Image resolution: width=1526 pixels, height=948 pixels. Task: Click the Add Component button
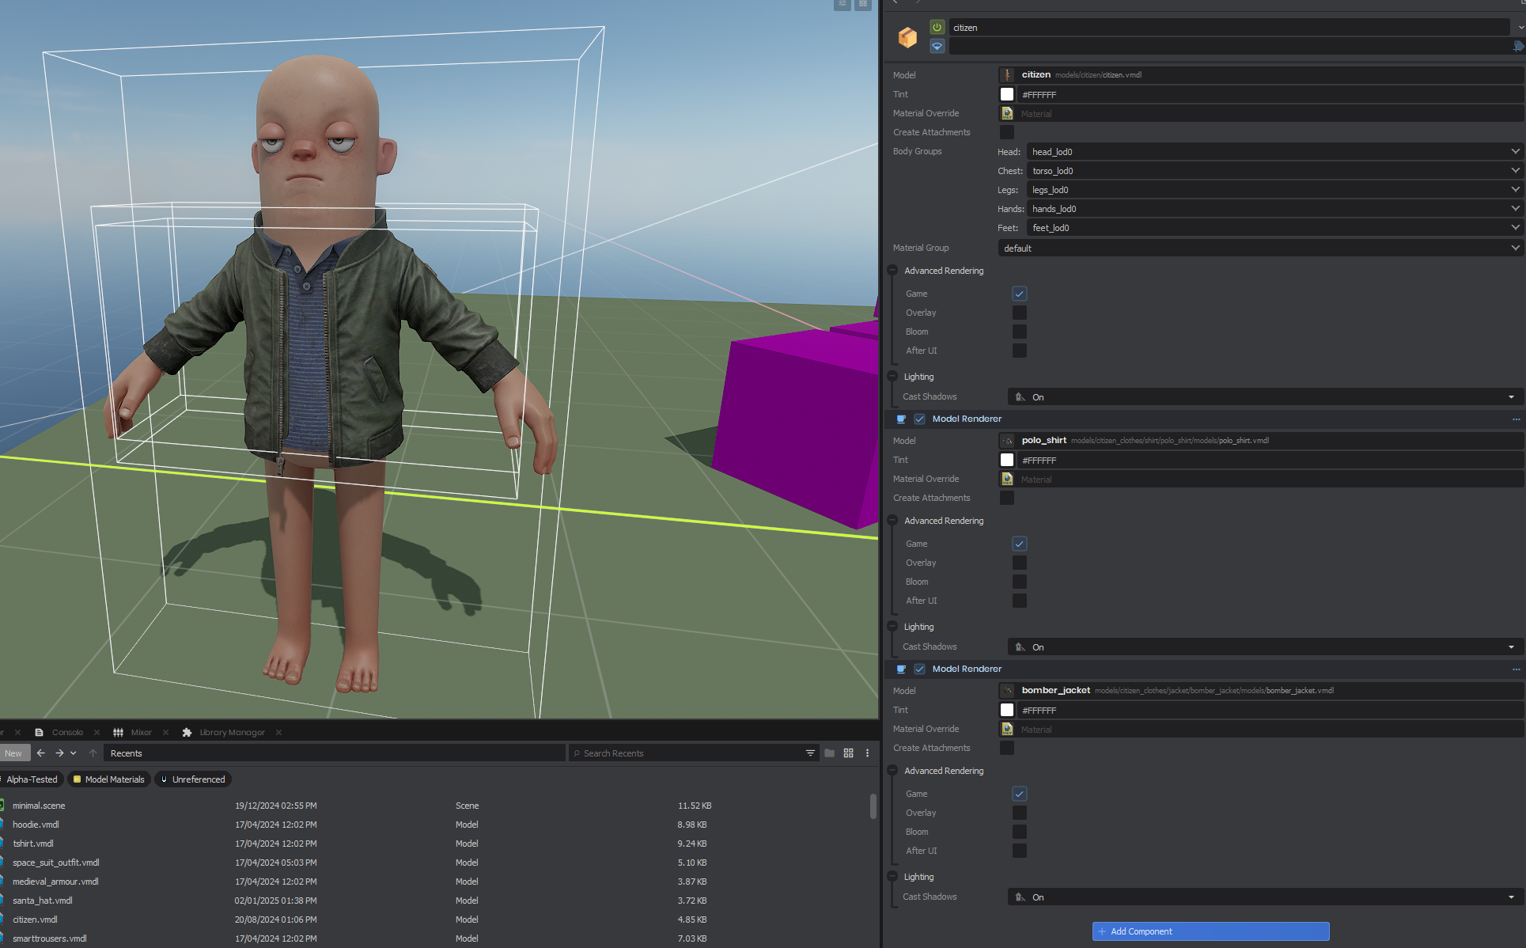coord(1210,931)
